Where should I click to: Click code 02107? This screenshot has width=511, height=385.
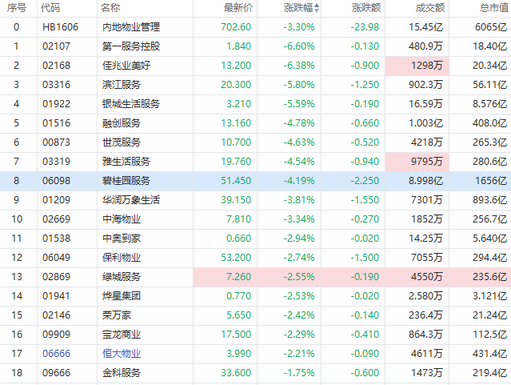(57, 46)
